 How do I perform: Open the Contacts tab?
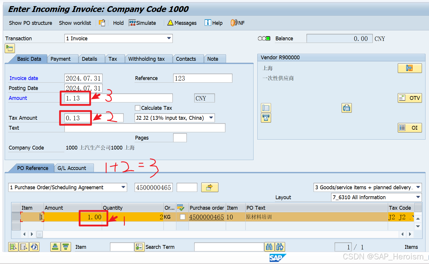[x=186, y=59]
